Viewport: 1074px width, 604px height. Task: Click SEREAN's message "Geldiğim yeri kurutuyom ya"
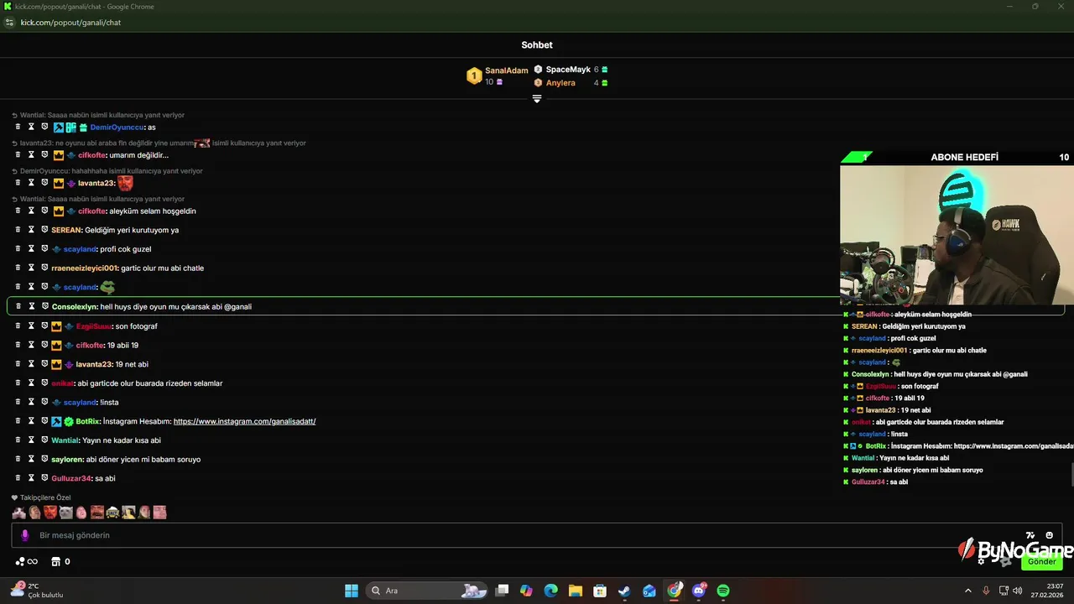pyautogui.click(x=132, y=230)
